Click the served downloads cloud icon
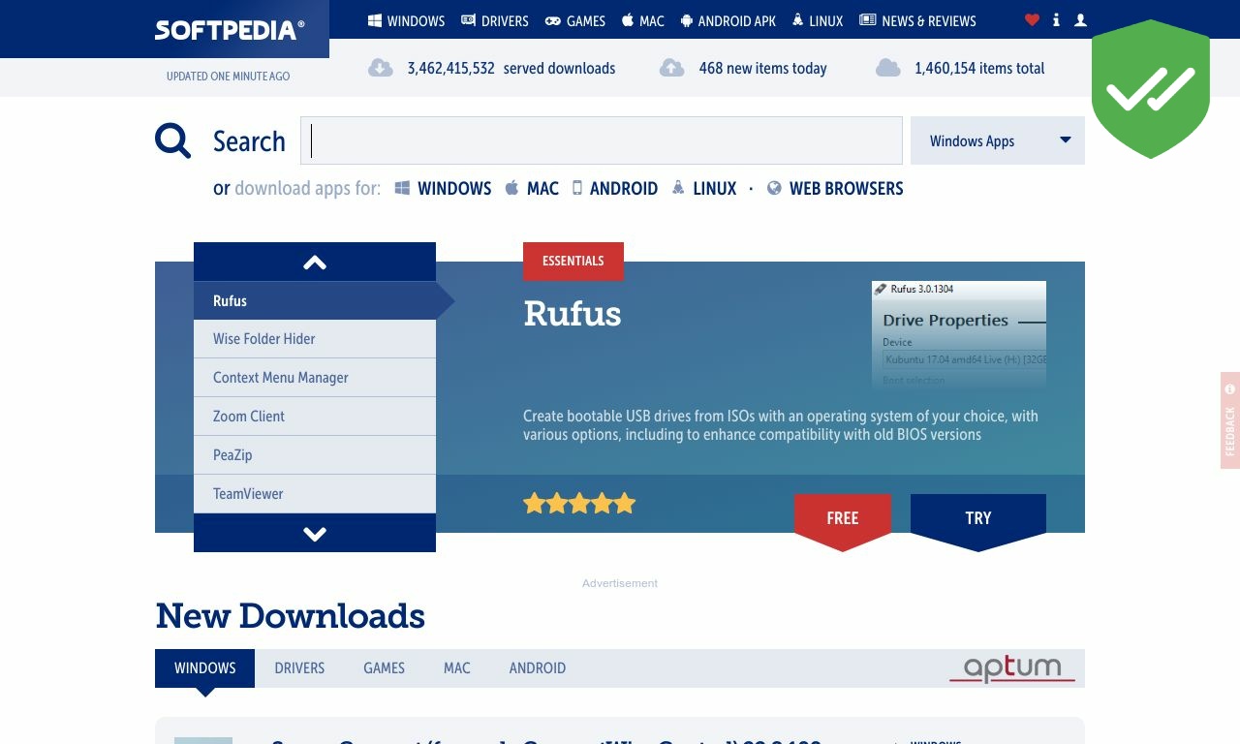Viewport: 1240px width, 744px height. [381, 68]
